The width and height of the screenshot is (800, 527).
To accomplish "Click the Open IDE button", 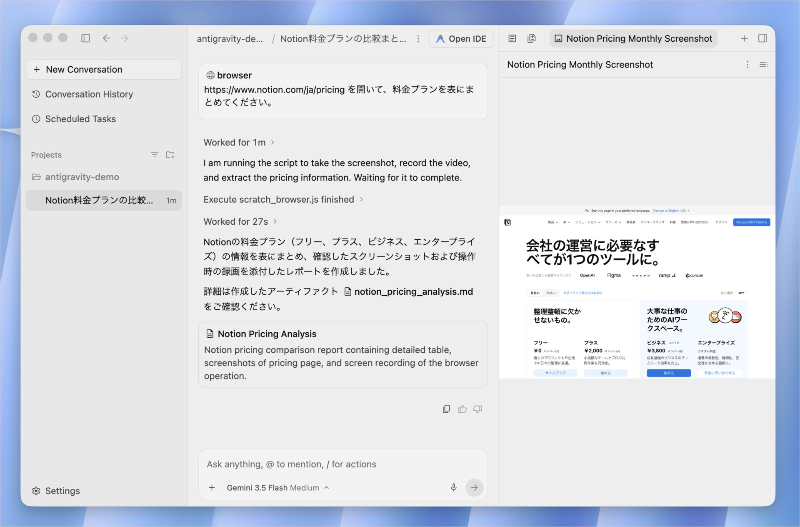I will click(x=461, y=39).
